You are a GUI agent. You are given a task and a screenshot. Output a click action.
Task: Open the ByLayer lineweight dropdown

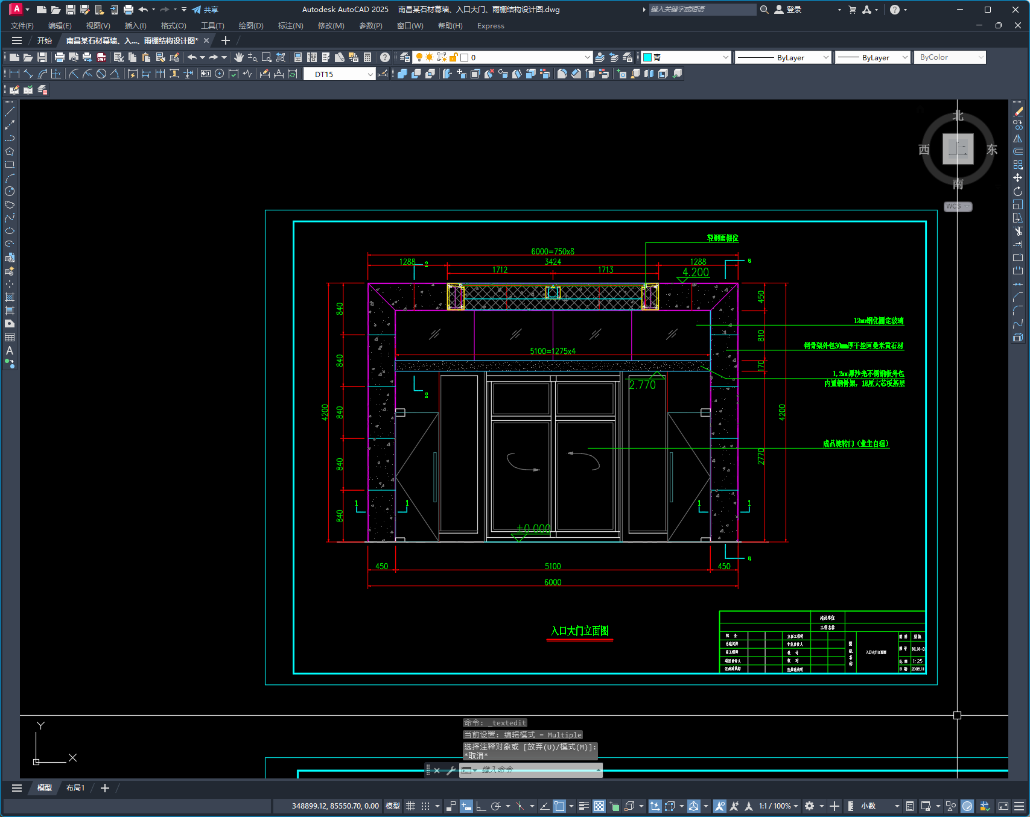pyautogui.click(x=873, y=57)
